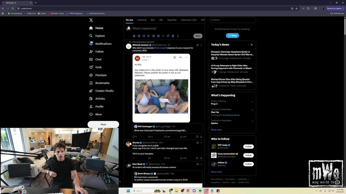Add a poll to the new post
346x194 pixels.
pos(149,36)
